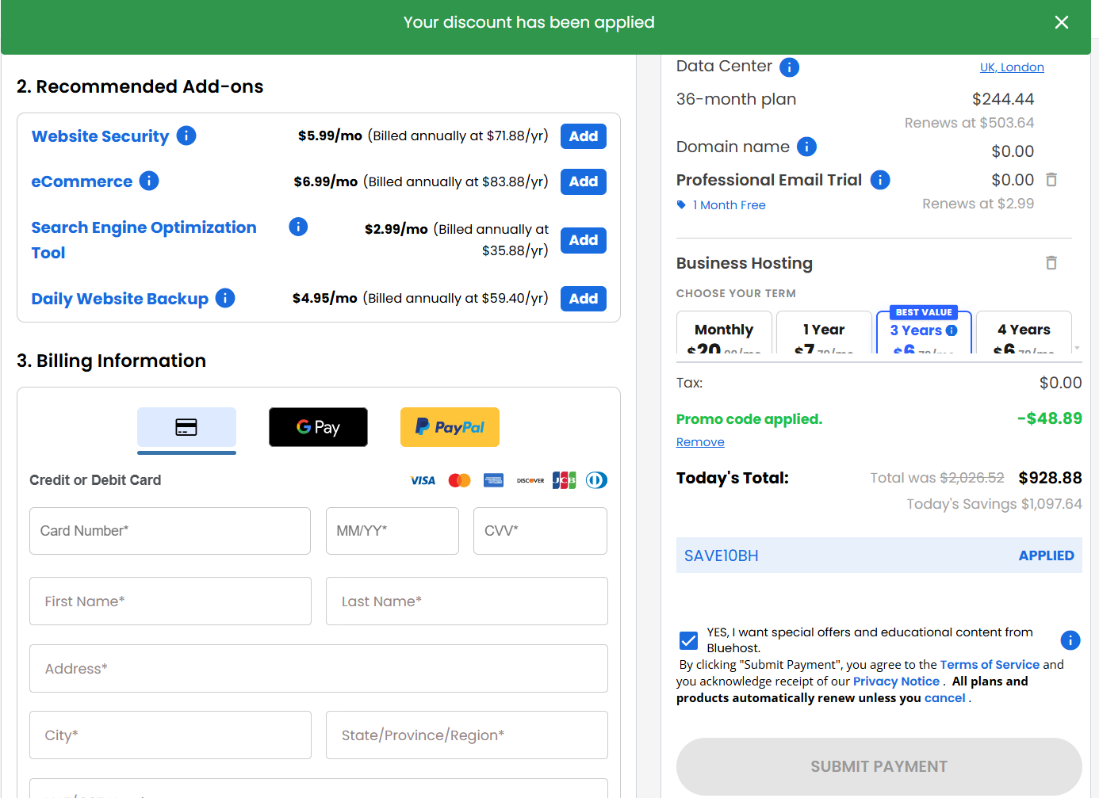Image resolution: width=1099 pixels, height=798 pixels.
Task: Click the Visa card logo
Action: [x=423, y=480]
